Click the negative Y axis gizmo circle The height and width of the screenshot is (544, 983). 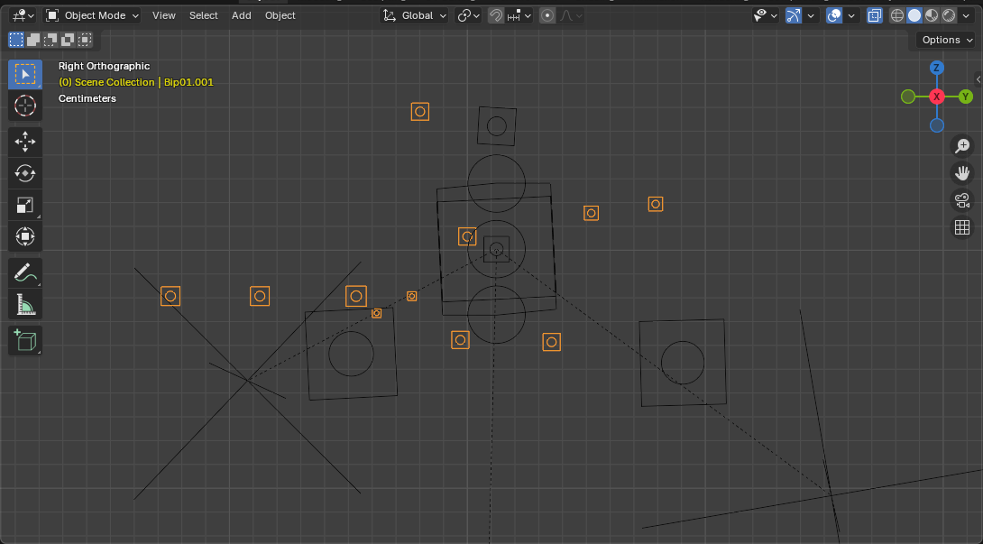click(x=908, y=97)
